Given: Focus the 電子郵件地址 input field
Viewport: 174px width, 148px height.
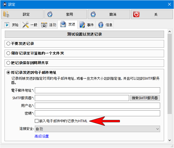Looking at the screenshot, I should click(97, 90).
